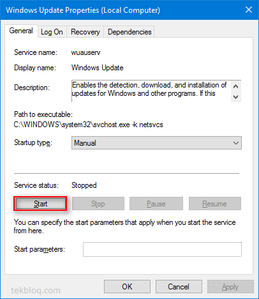Screen dimensions: 259x299
Task: Confirm the dialog with OK
Action: [x=127, y=287]
